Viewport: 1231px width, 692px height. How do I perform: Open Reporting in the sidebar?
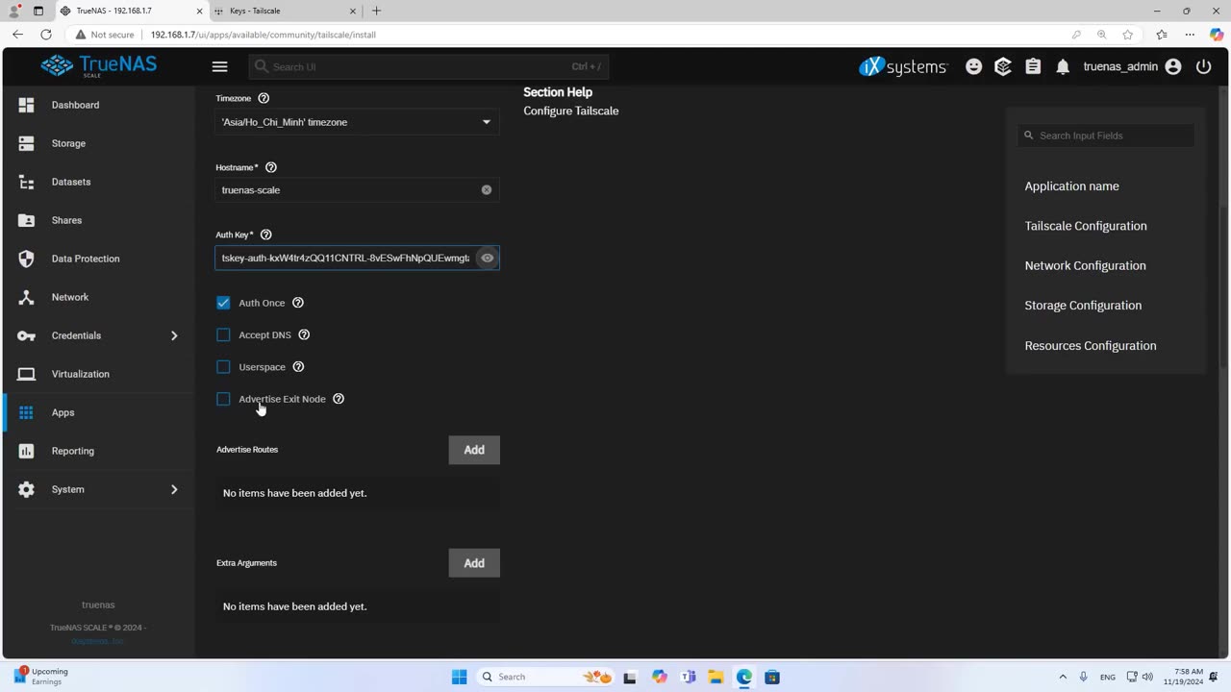pos(99,451)
